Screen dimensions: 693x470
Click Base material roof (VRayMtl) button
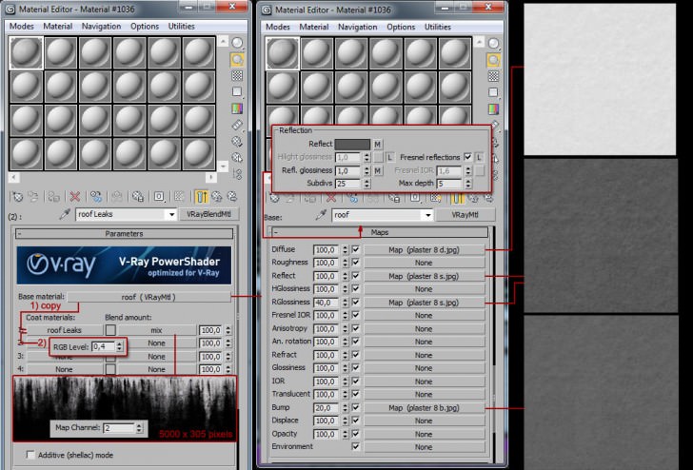point(148,297)
